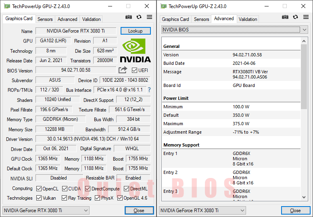Click GPU-Z app icon in left title bar
This screenshot has height=217, width=313.
tap(7, 6)
